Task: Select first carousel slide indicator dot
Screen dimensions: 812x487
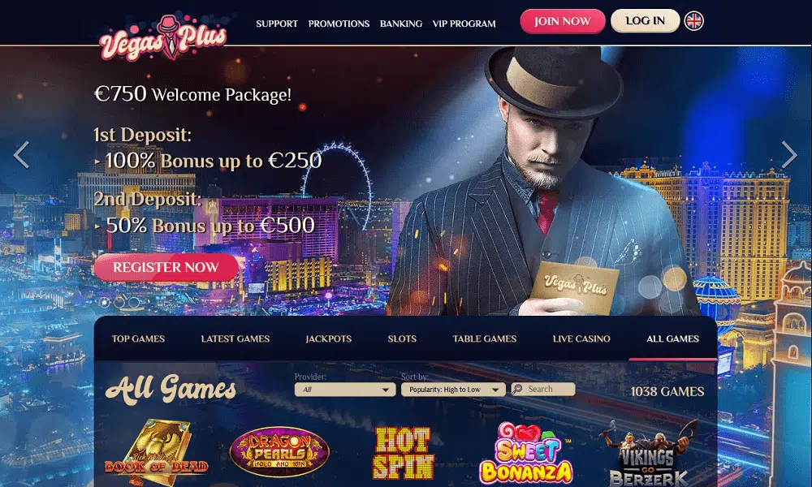Action: point(105,302)
